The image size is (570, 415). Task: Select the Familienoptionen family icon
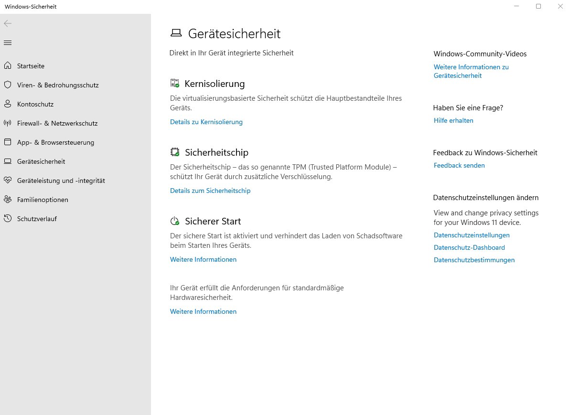8,199
